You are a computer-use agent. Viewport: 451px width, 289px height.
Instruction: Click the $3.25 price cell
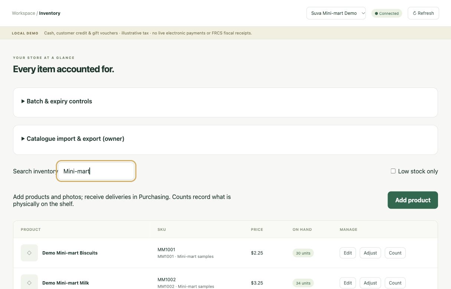click(x=257, y=283)
